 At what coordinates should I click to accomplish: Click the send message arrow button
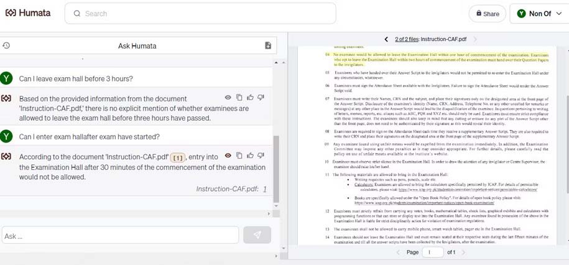[257, 235]
